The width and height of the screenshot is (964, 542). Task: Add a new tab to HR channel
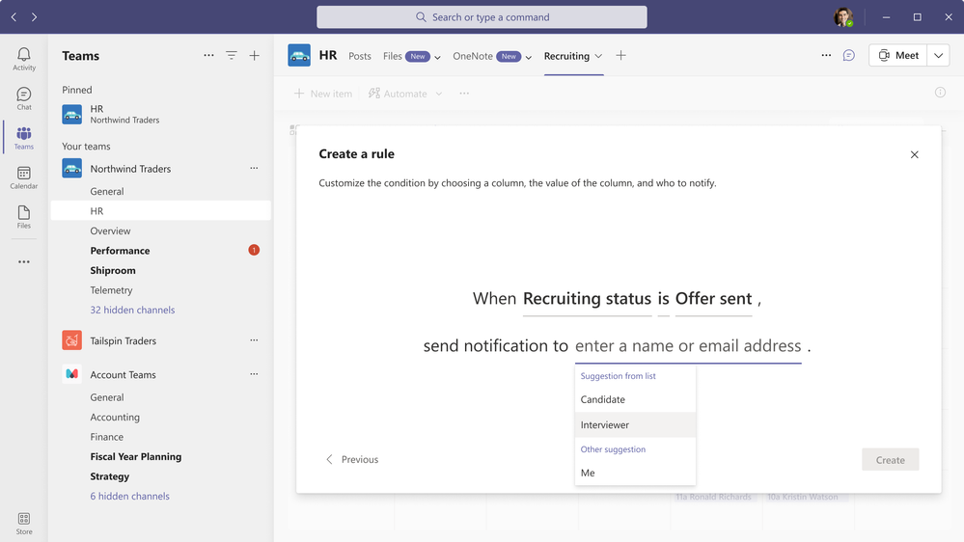[620, 55]
